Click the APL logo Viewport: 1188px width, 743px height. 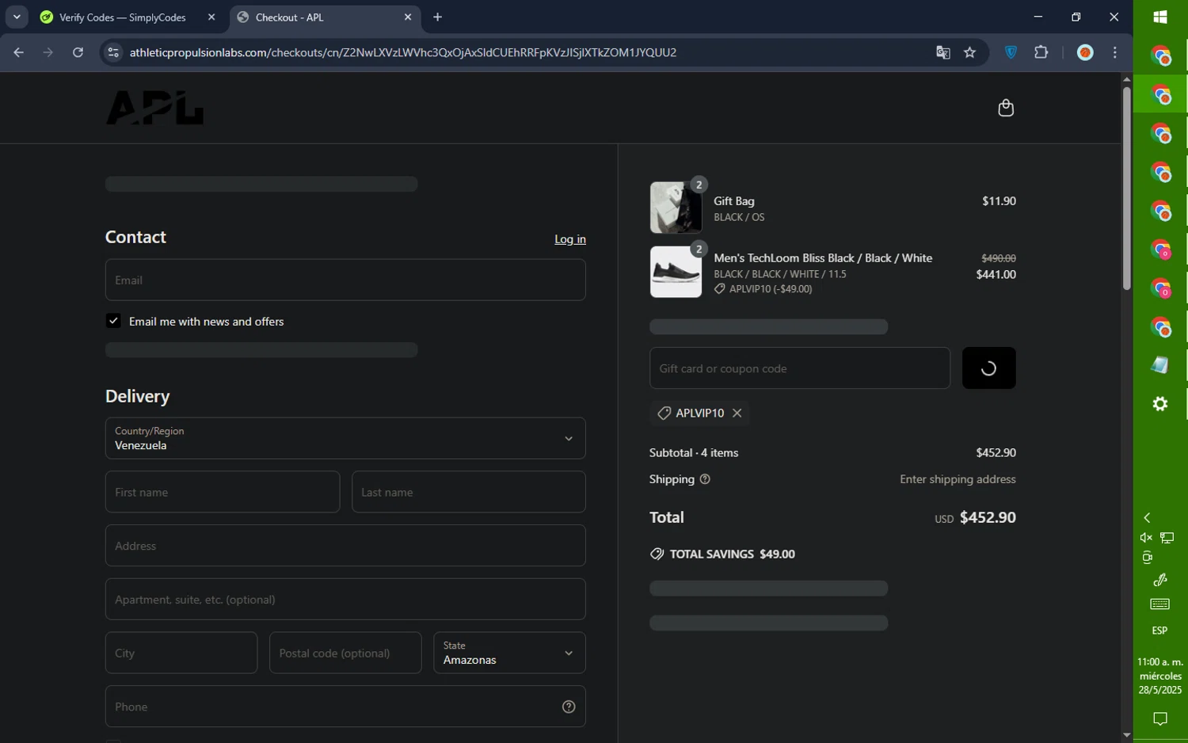155,108
